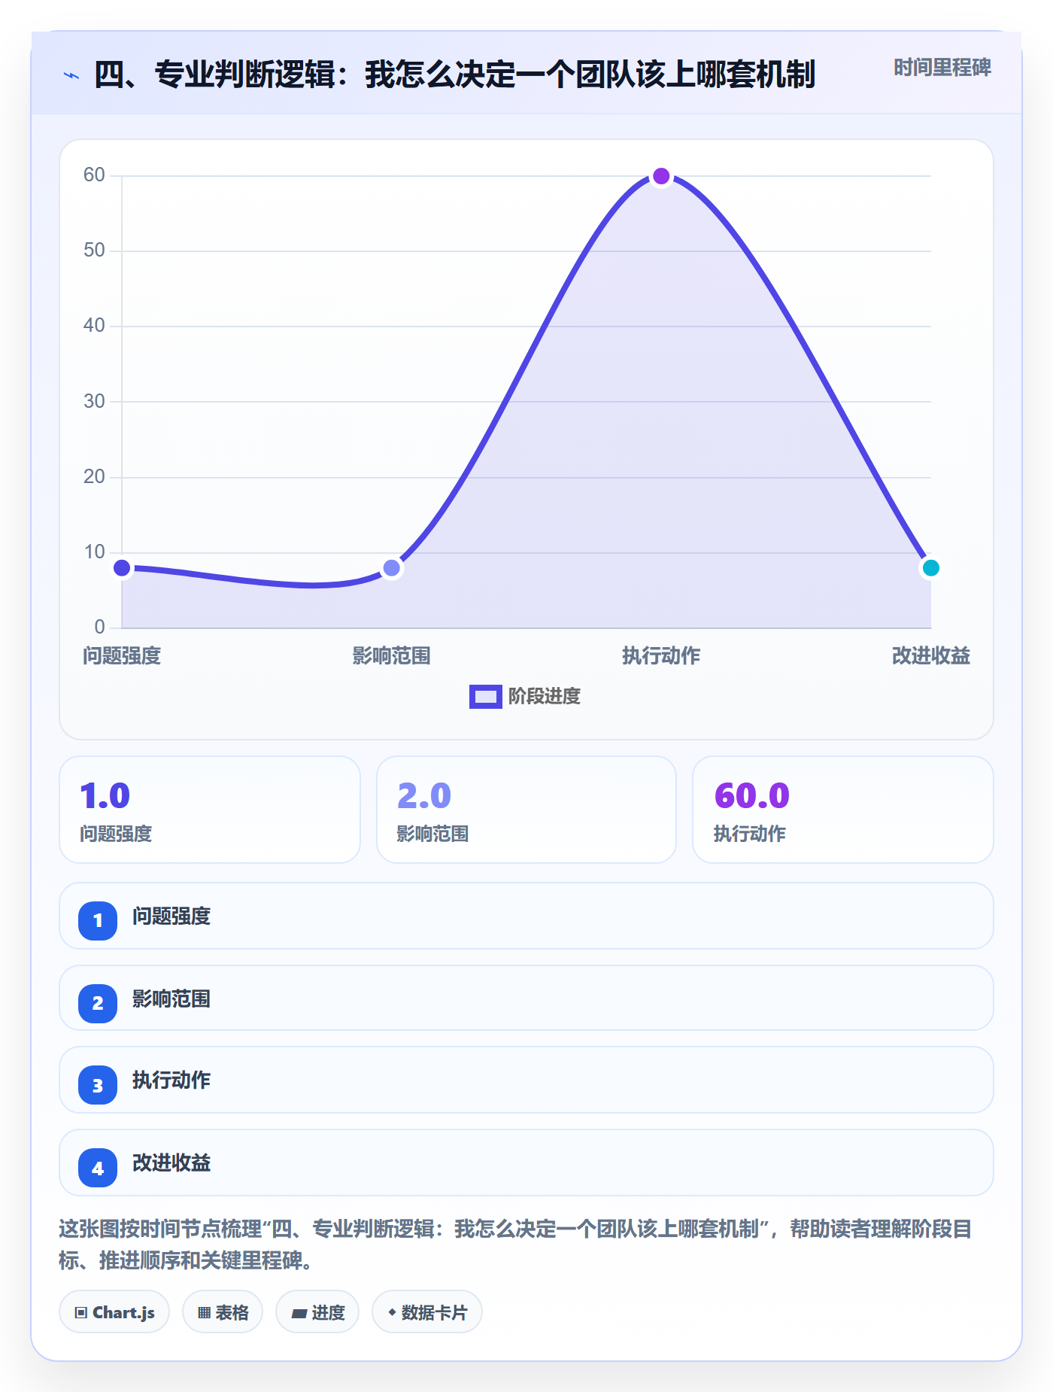The height and width of the screenshot is (1392, 1053).
Task: Click the 问题强度 x-axis label
Action: (122, 656)
